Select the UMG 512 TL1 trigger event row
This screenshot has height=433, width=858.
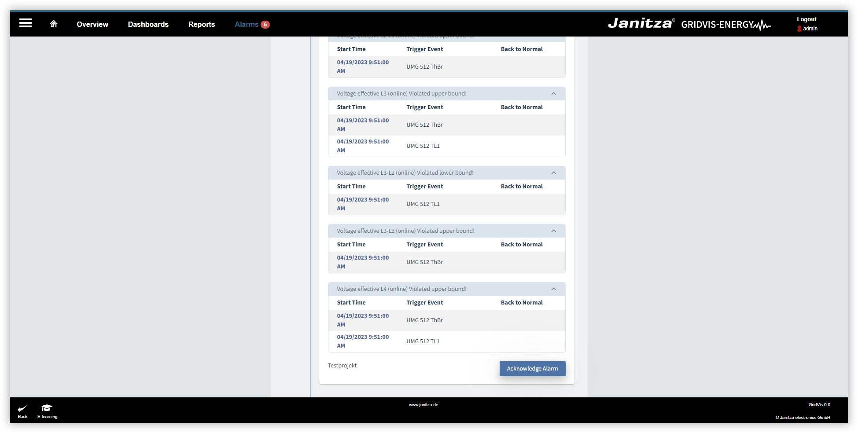[x=423, y=146]
